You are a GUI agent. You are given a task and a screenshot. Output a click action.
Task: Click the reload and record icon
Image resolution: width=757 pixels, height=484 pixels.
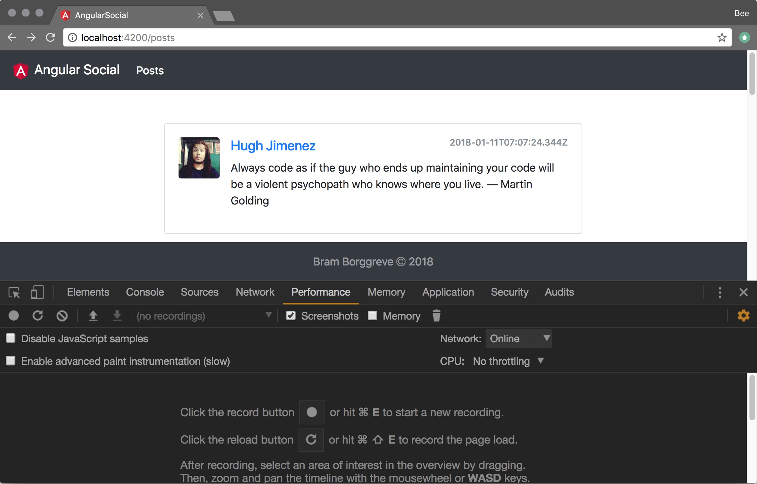pos(38,315)
